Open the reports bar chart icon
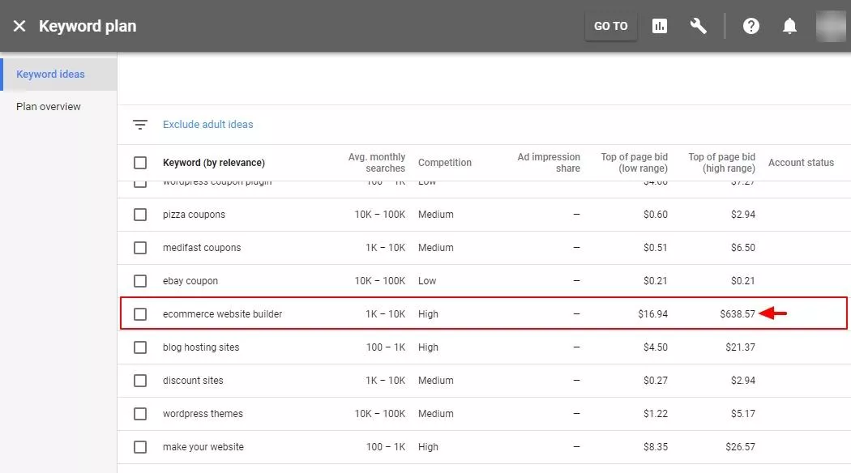851x473 pixels. 660,26
